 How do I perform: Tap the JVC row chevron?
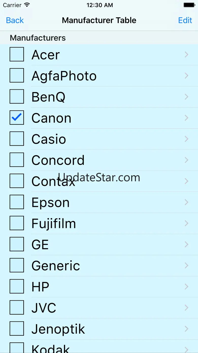click(187, 308)
